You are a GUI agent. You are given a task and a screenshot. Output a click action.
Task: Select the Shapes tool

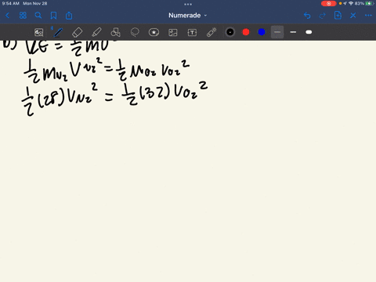point(115,32)
